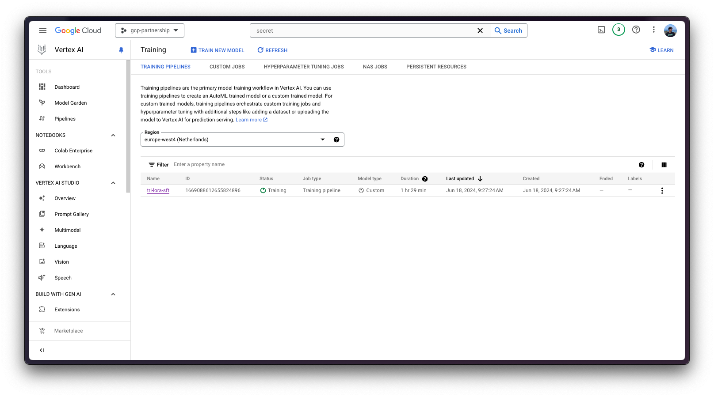The width and height of the screenshot is (714, 397).
Task: Click the pipeline ID 1669088612655824896
Action: click(x=213, y=191)
